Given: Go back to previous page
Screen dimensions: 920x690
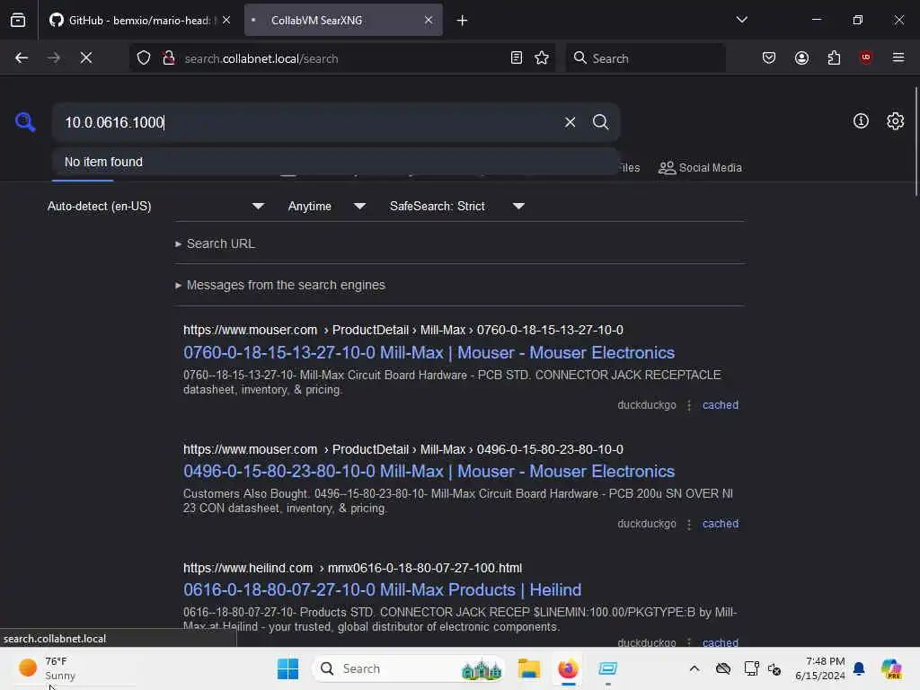Looking at the screenshot, I should tap(22, 57).
